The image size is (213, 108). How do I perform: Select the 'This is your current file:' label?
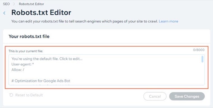[26, 51]
